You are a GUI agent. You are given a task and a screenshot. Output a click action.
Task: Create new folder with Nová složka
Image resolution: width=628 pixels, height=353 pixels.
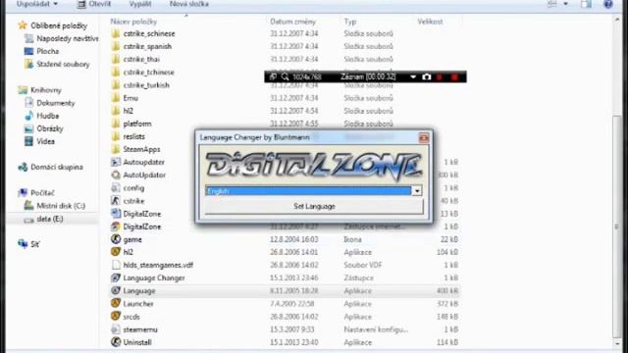click(x=189, y=4)
